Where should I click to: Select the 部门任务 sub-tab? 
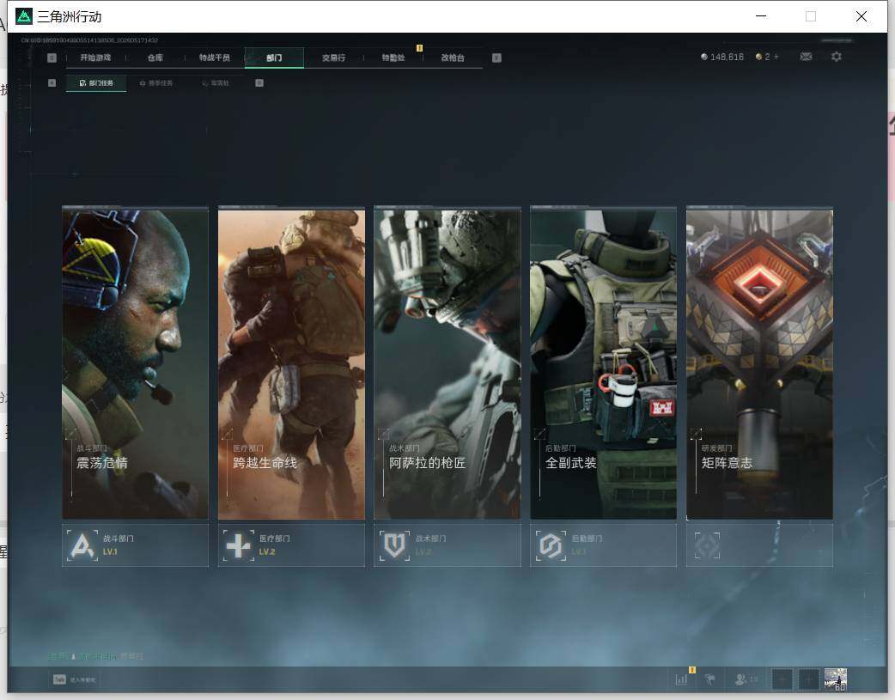click(x=96, y=82)
